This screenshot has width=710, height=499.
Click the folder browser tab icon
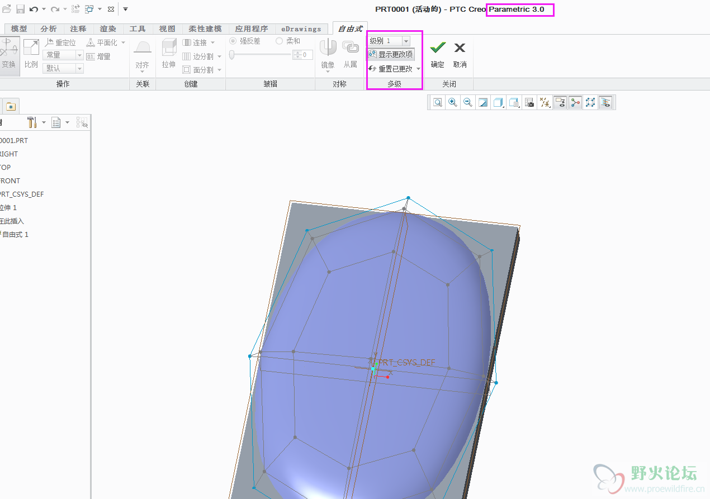(x=11, y=106)
